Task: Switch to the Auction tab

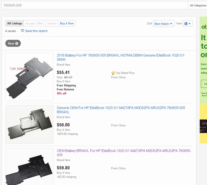Action: (x=52, y=23)
